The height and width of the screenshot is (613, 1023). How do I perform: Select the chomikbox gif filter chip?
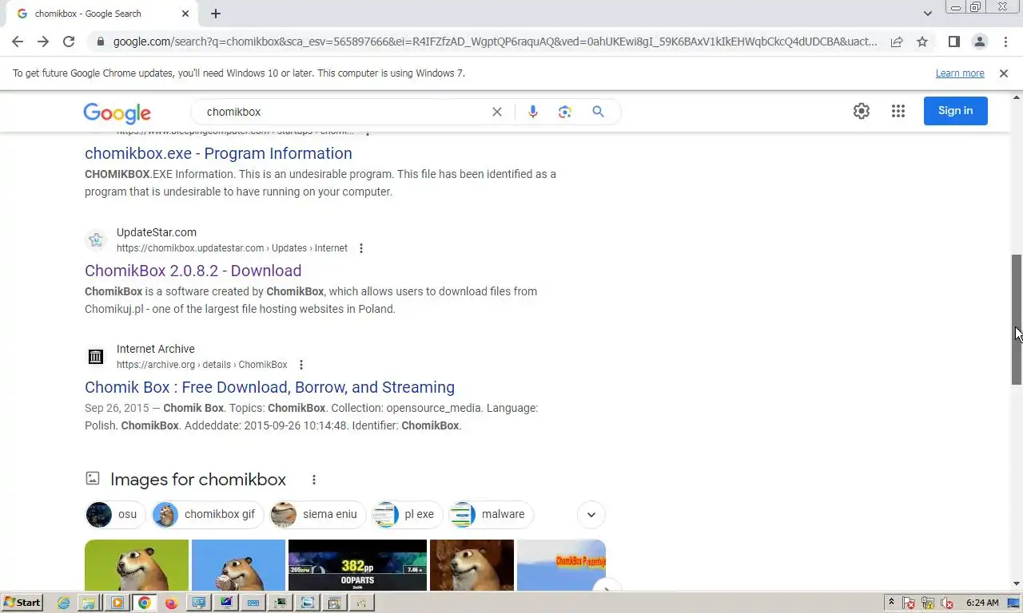(207, 515)
